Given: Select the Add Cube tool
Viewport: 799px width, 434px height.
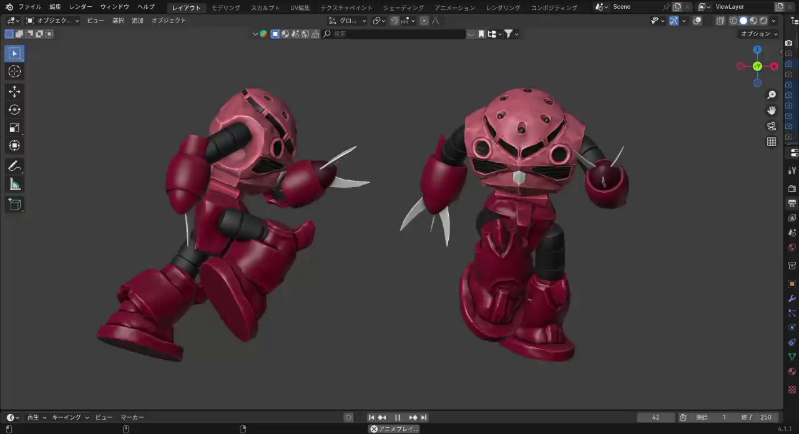Looking at the screenshot, I should coord(14,205).
